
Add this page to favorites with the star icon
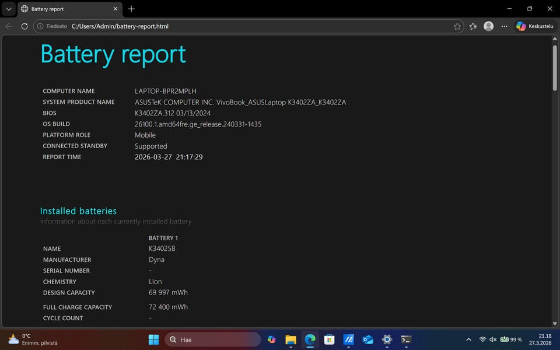(x=457, y=26)
